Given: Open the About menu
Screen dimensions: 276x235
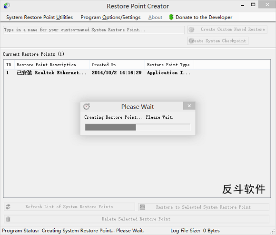Looking at the screenshot, I should pos(155,17).
